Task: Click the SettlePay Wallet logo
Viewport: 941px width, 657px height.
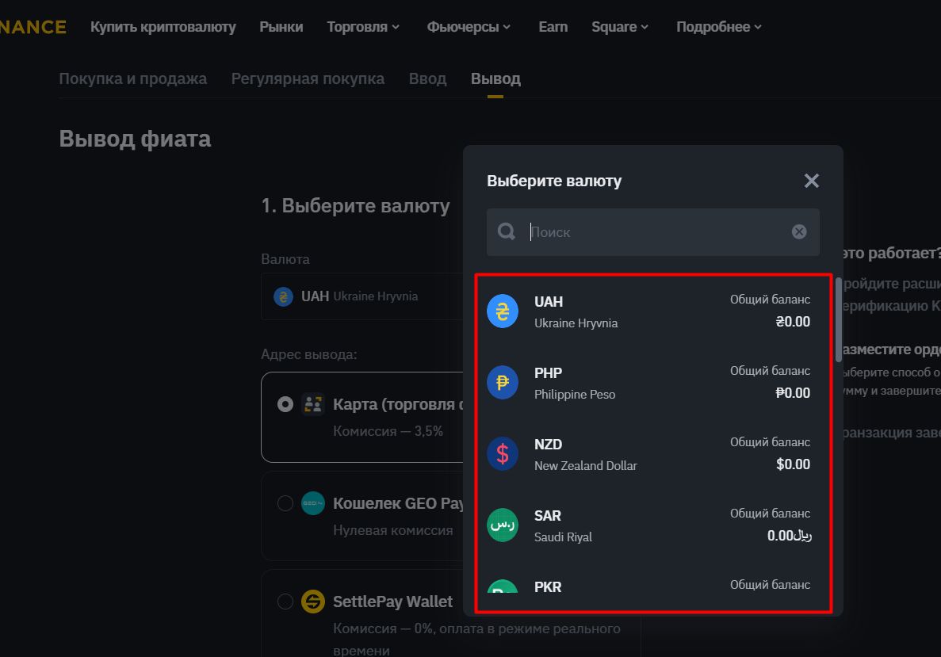Action: click(312, 602)
